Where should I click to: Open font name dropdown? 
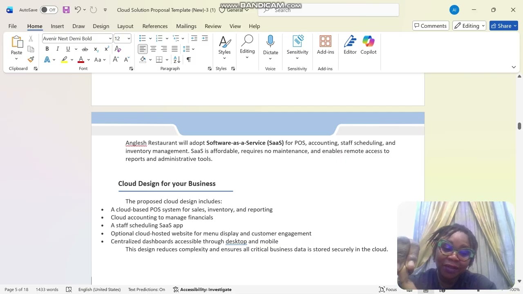[110, 38]
